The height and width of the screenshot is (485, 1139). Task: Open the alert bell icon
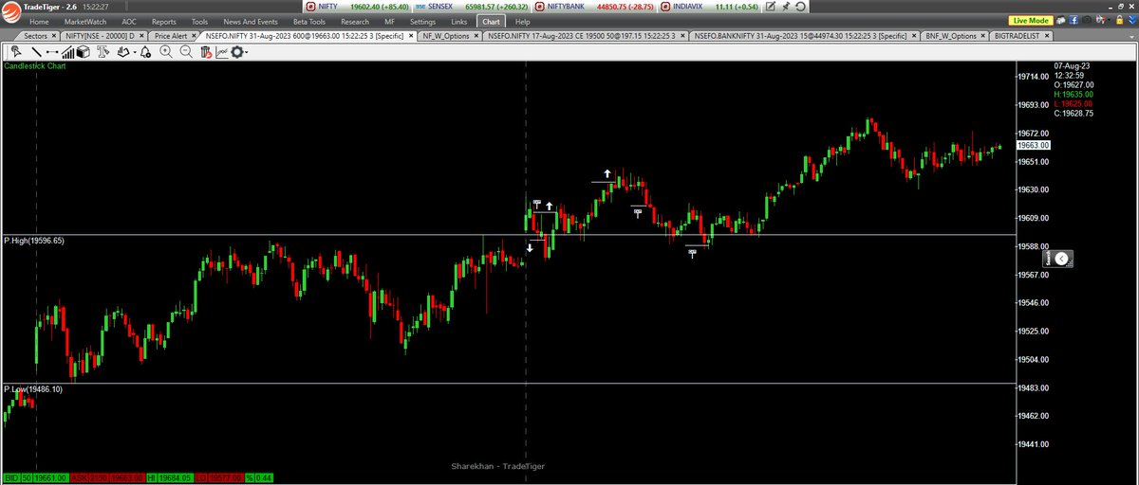coord(145,52)
